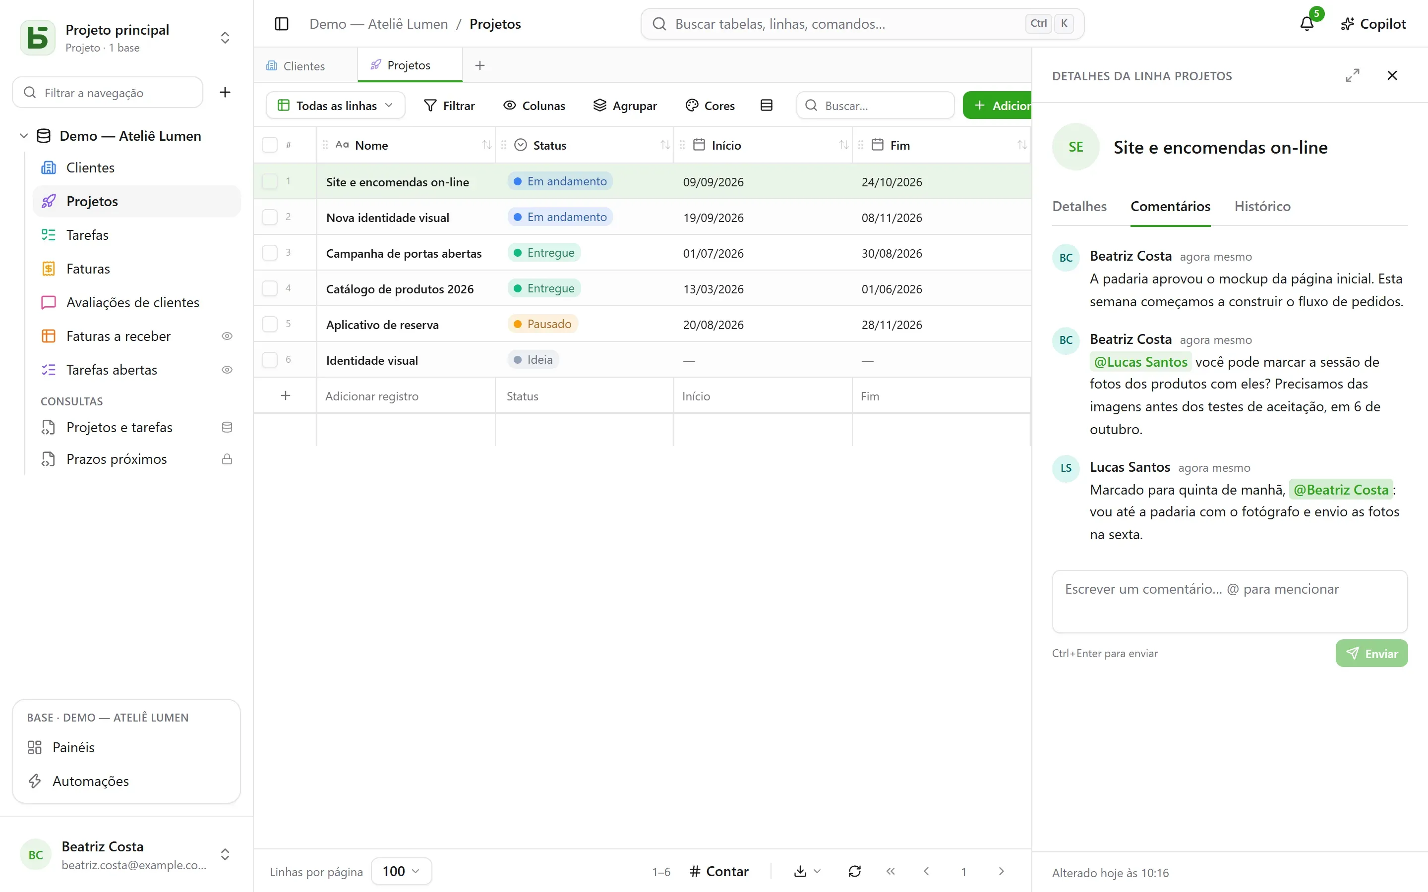Open the Beatriz Costa account menu
Screen dimensions: 1428x892
click(126, 854)
